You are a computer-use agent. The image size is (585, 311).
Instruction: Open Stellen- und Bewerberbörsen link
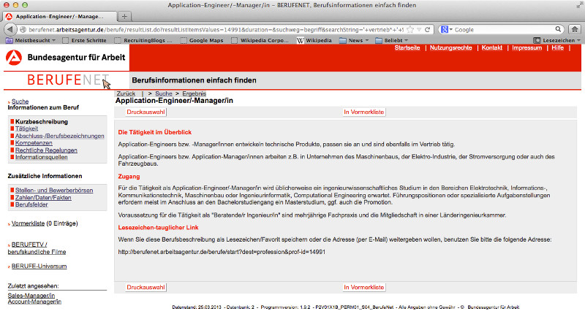[x=54, y=191]
